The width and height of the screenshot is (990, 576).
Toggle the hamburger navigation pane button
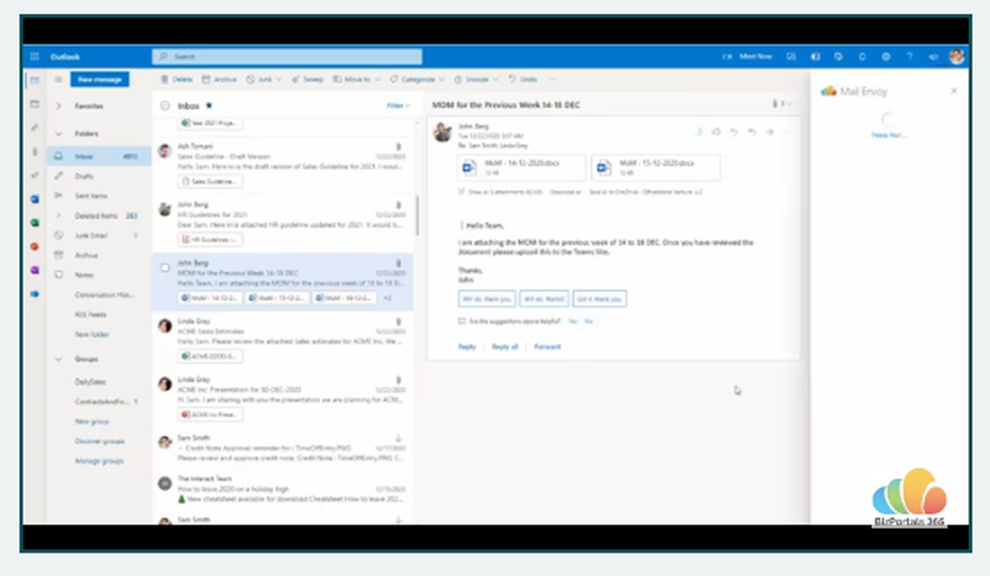[x=58, y=79]
